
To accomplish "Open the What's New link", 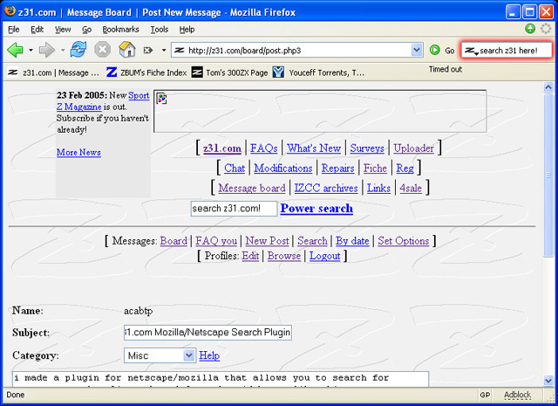I will click(314, 148).
